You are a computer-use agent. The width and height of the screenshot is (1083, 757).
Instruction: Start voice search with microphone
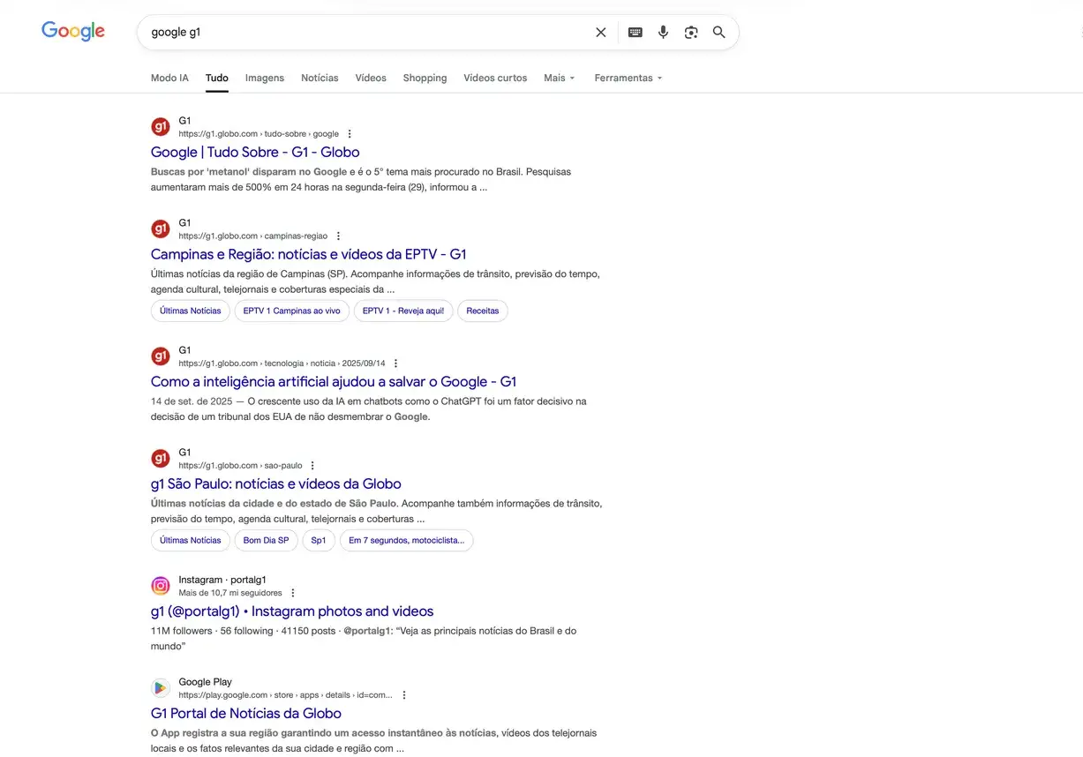(663, 33)
